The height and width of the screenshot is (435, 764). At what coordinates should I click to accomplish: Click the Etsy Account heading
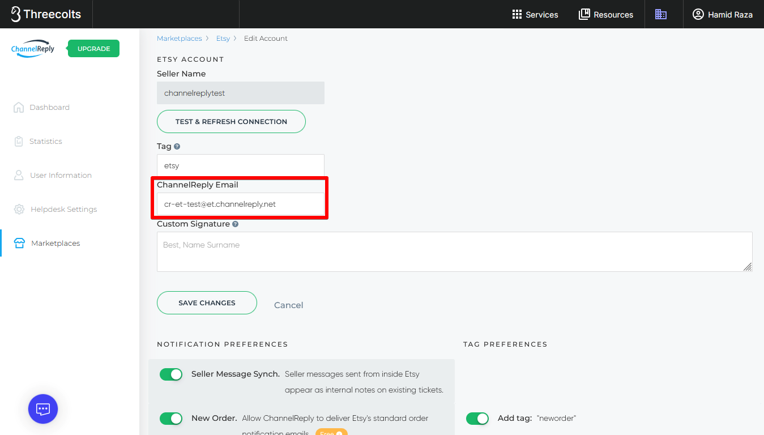tap(190, 59)
